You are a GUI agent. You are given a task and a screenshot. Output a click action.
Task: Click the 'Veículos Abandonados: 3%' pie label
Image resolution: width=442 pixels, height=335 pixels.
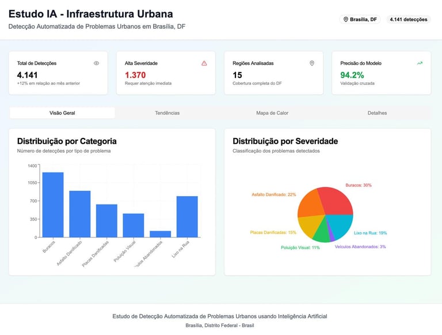pyautogui.click(x=360, y=247)
